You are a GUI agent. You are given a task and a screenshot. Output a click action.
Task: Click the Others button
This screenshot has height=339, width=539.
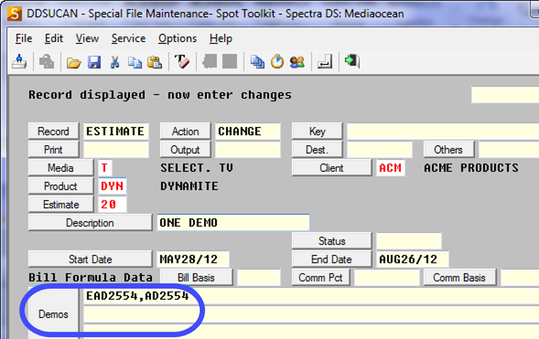pos(449,149)
